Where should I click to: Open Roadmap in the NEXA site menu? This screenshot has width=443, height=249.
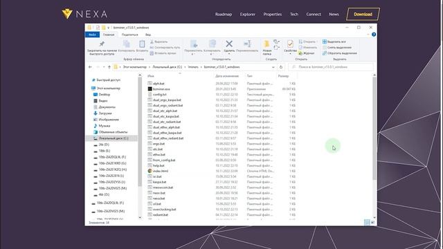tap(224, 14)
